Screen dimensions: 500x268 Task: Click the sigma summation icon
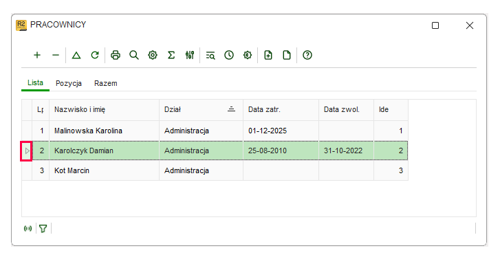tap(171, 55)
